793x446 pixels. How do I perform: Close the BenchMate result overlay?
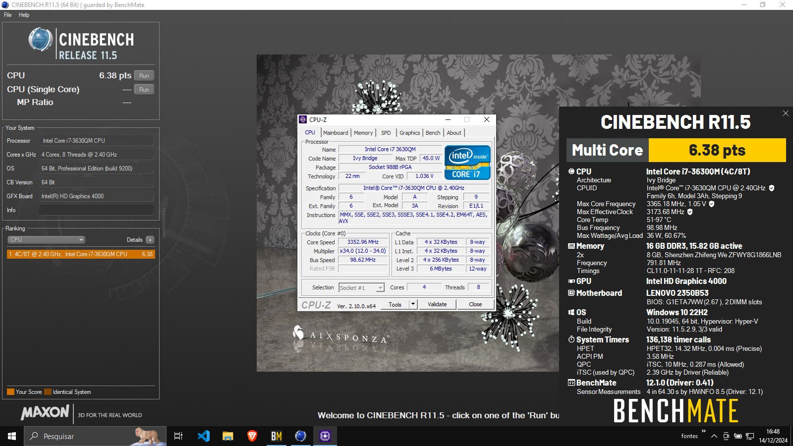[x=786, y=113]
